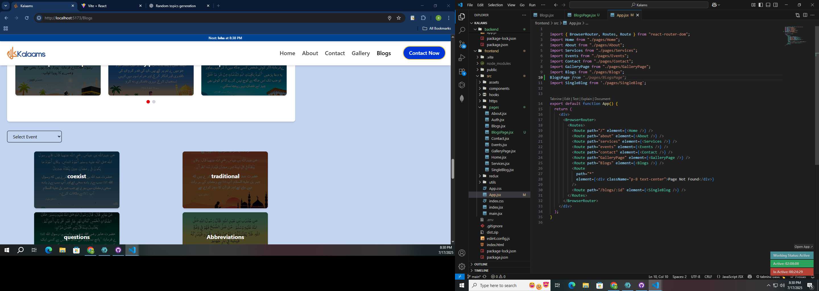Open More Actions ellipsis in the editor toolbar
This screenshot has width=819, height=291.
813,15
